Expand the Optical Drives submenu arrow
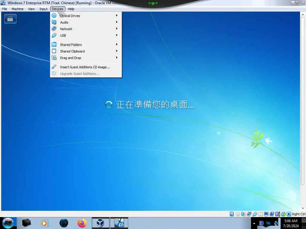306x229 pixels. (117, 16)
